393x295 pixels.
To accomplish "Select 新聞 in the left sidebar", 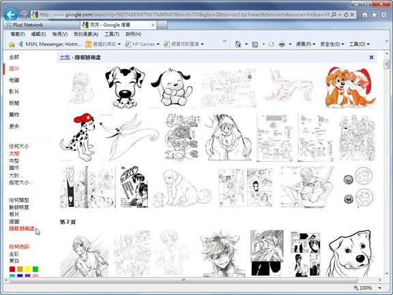I will coord(14,103).
